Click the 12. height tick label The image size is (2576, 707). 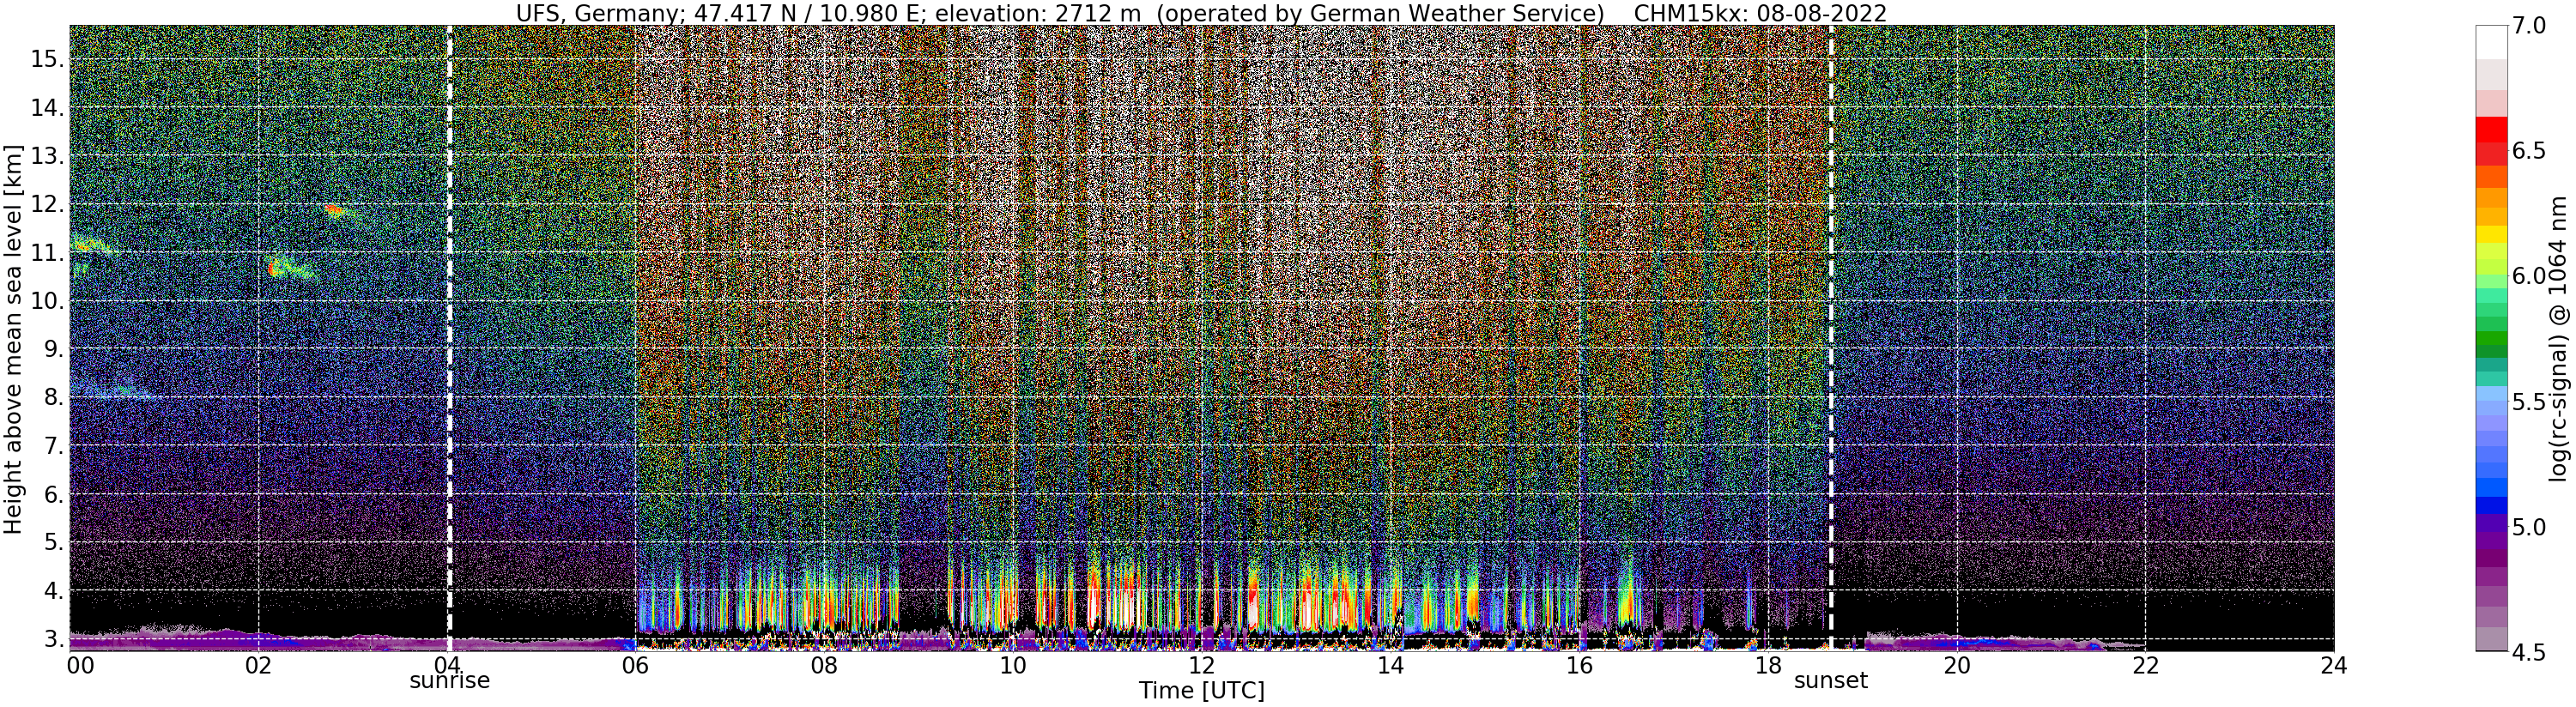(46, 204)
